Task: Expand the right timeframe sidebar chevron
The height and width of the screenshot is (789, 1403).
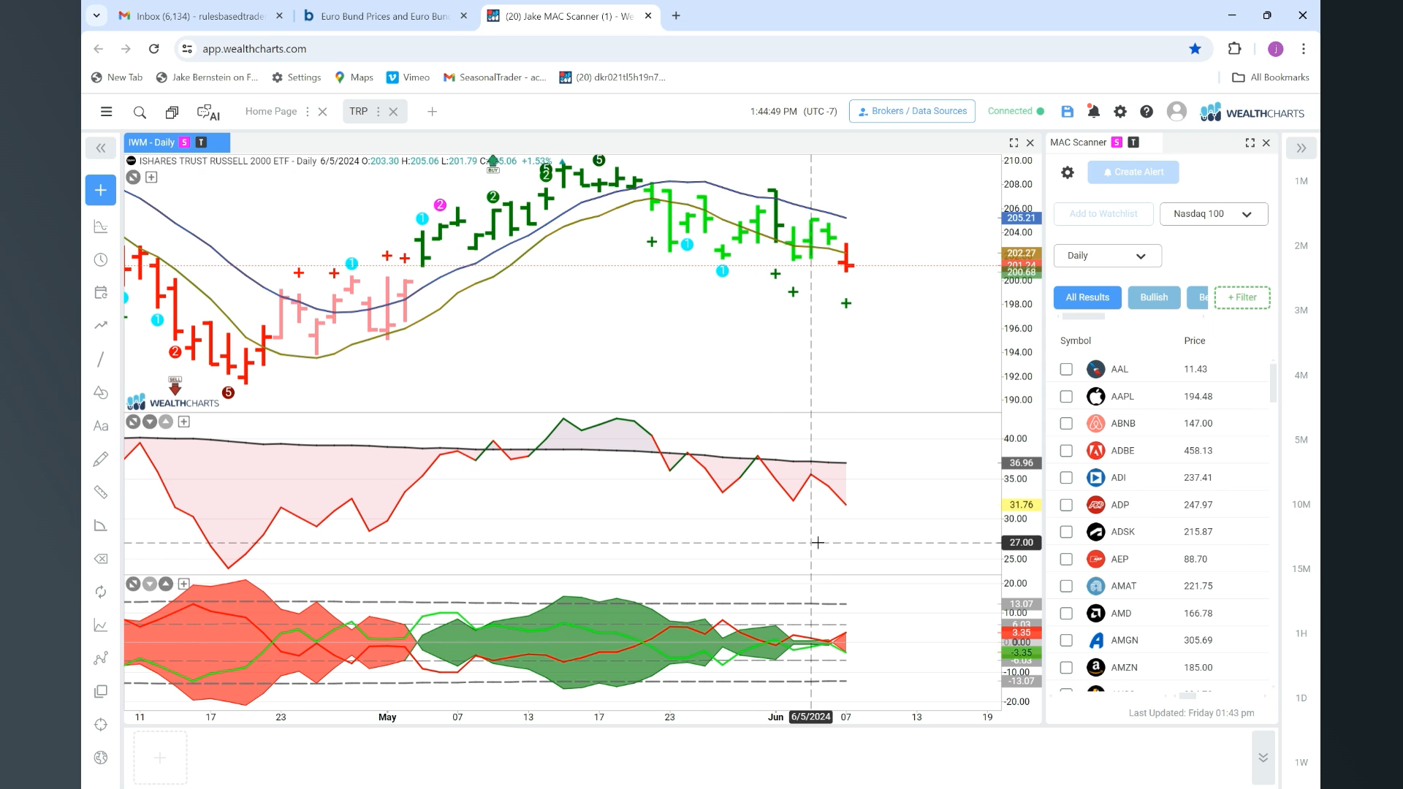Action: pos(1301,148)
